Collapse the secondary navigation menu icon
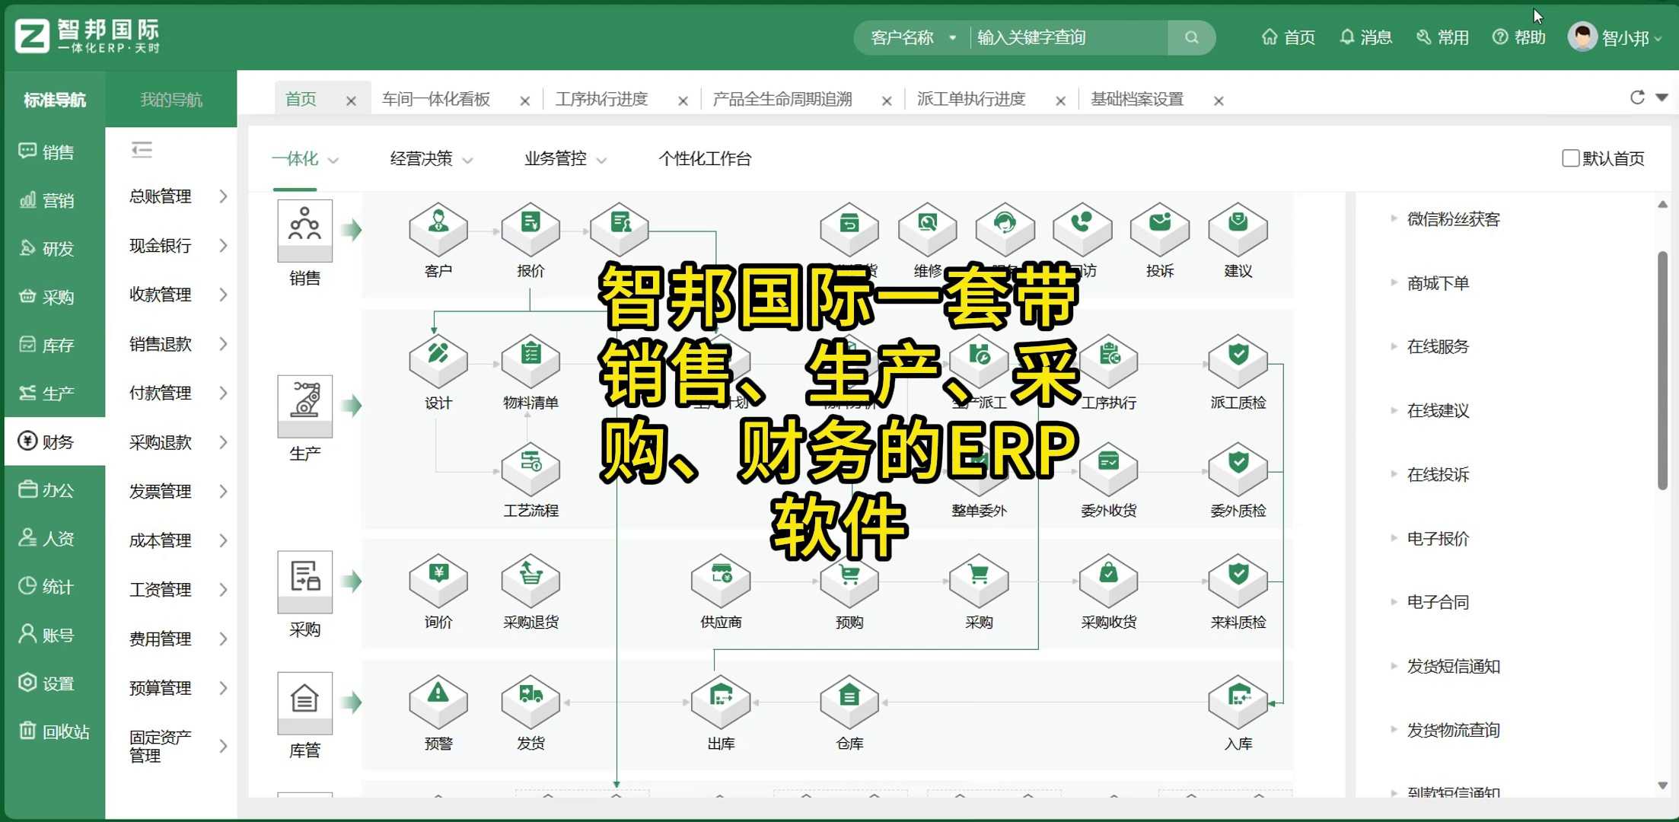Viewport: 1679px width, 822px height. pos(142,149)
